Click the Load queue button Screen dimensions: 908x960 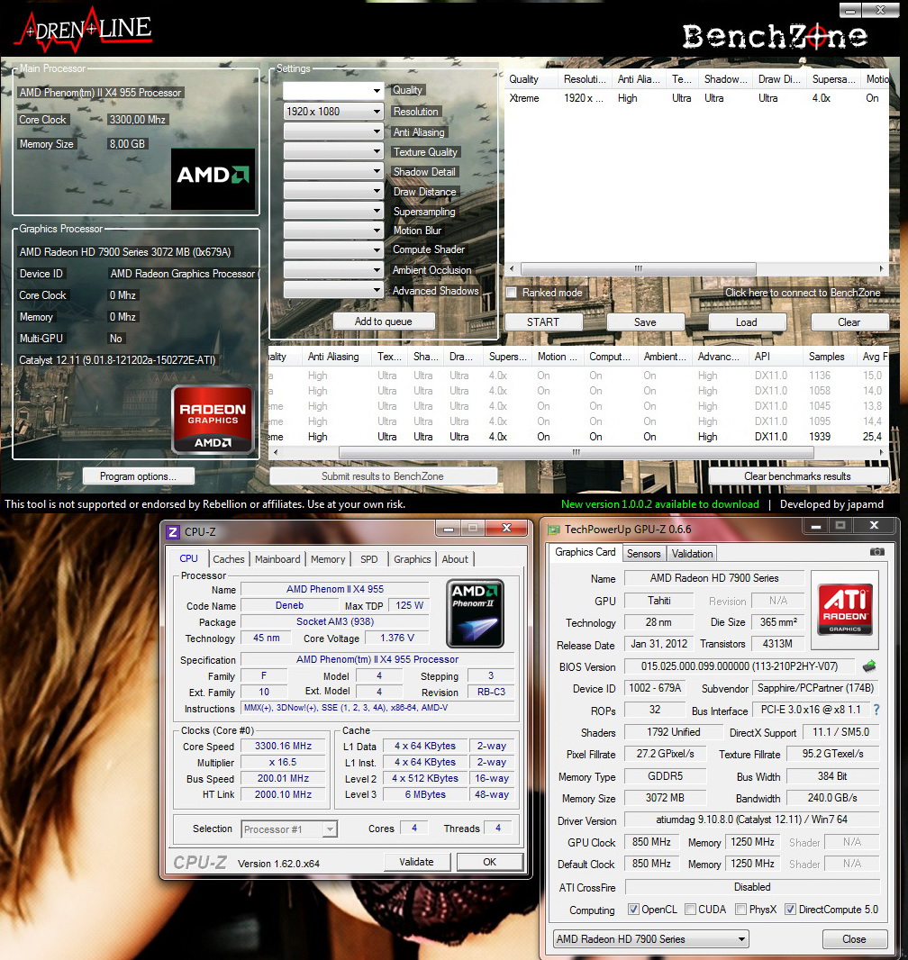(x=747, y=322)
